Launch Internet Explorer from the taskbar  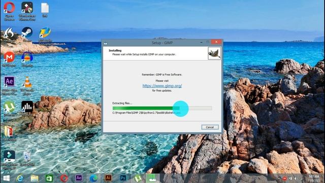(20, 178)
